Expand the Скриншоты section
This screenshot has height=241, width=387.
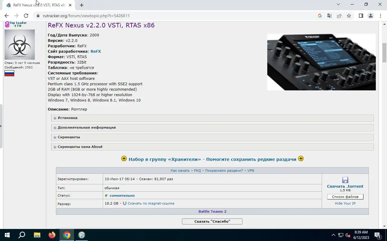pyautogui.click(x=212, y=137)
